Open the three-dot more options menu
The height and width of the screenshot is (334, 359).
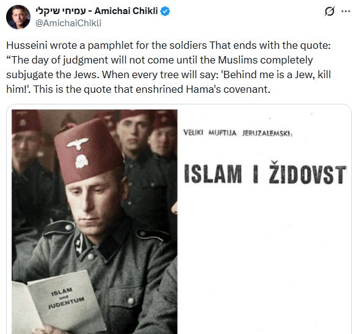click(346, 11)
